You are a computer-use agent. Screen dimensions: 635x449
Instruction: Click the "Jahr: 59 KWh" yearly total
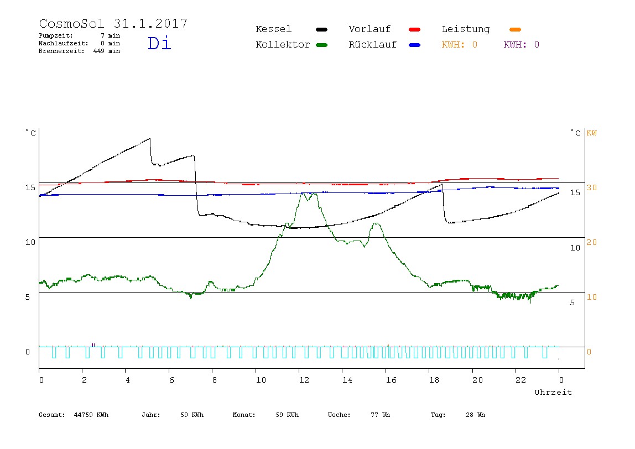point(173,415)
